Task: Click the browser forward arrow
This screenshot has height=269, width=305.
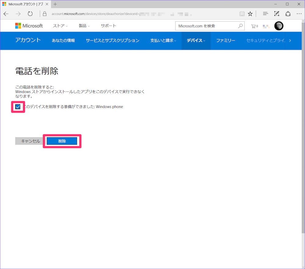Action: coord(18,14)
